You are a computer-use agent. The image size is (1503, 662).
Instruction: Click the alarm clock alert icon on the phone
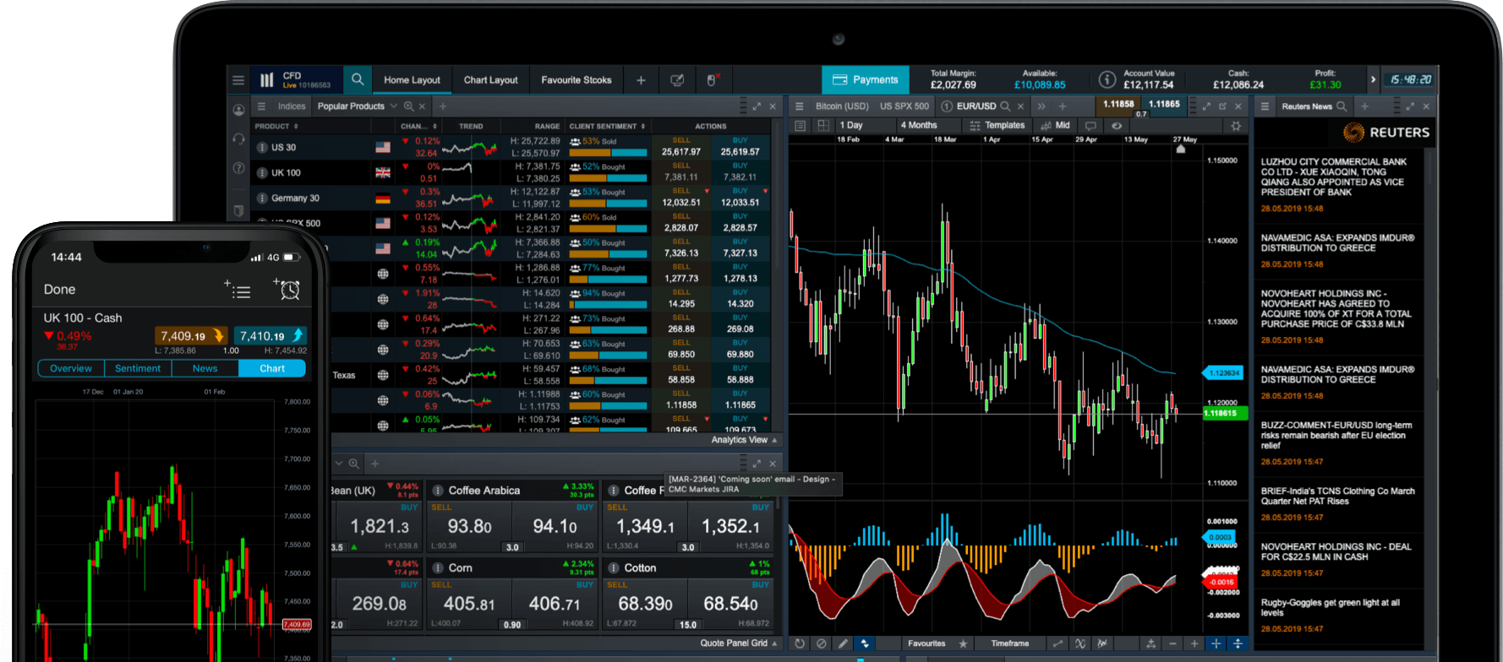289,290
